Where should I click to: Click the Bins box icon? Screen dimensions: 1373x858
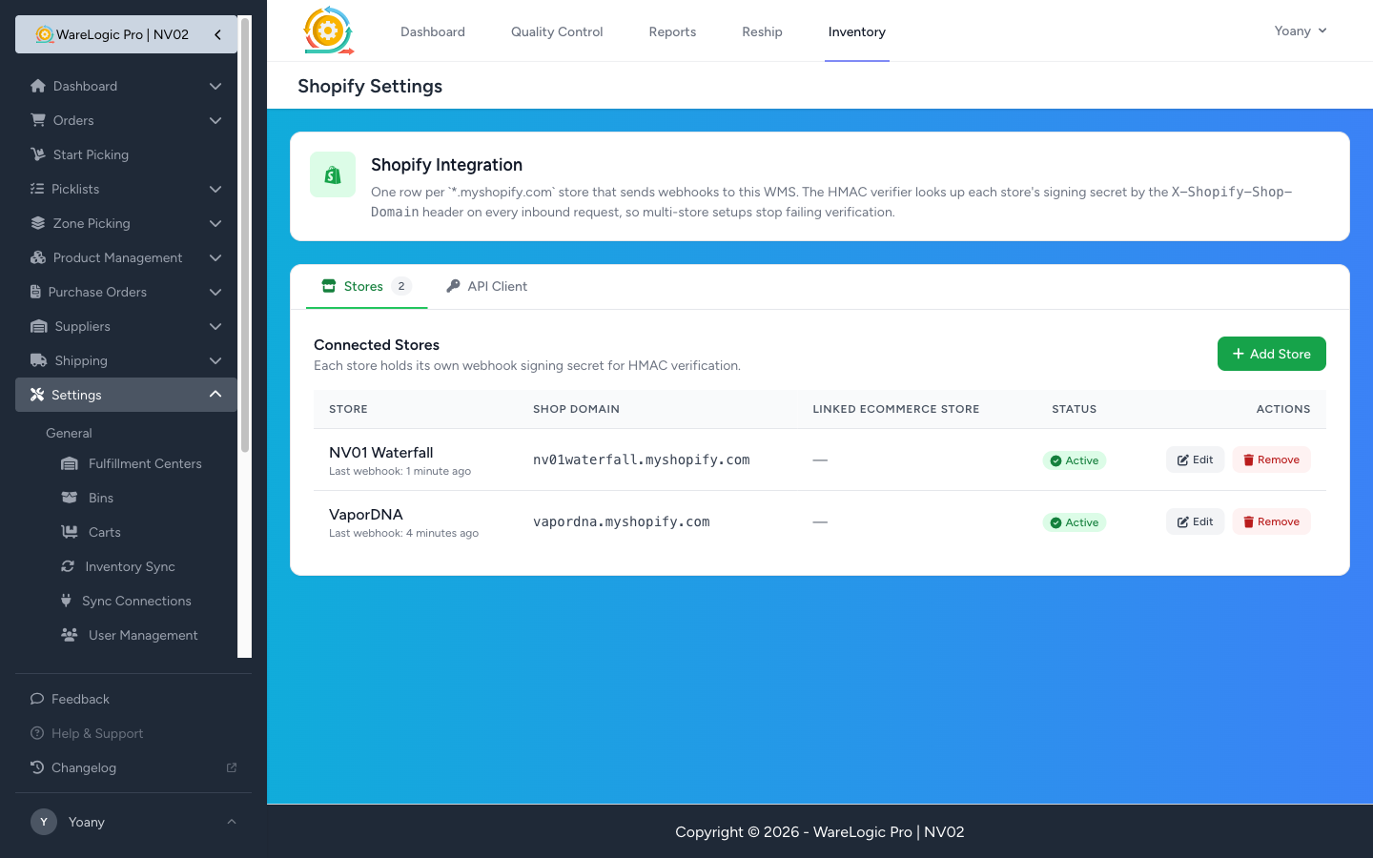pyautogui.click(x=70, y=498)
